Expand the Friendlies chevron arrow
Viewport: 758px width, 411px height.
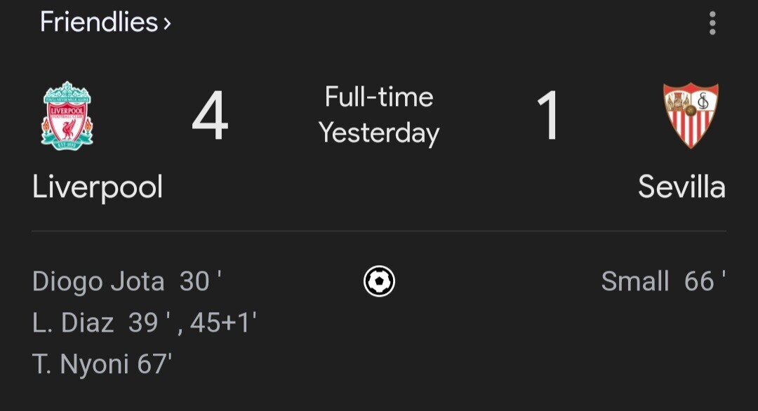(x=167, y=23)
